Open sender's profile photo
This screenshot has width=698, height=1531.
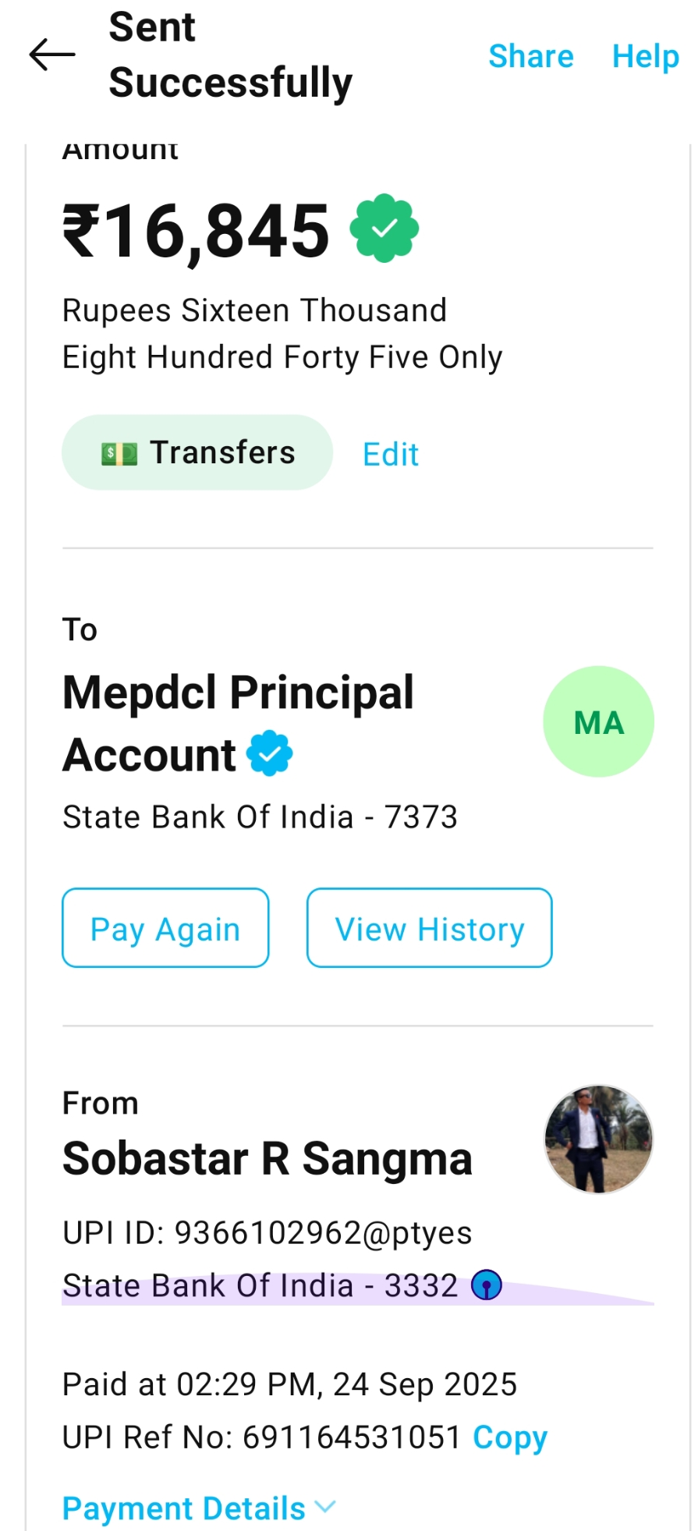click(x=598, y=1139)
